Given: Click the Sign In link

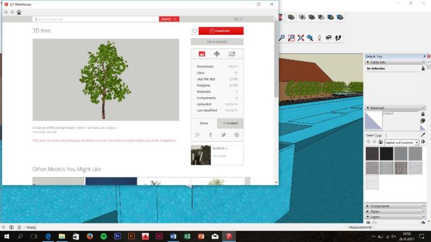Looking at the screenshot, I should click(x=238, y=19).
